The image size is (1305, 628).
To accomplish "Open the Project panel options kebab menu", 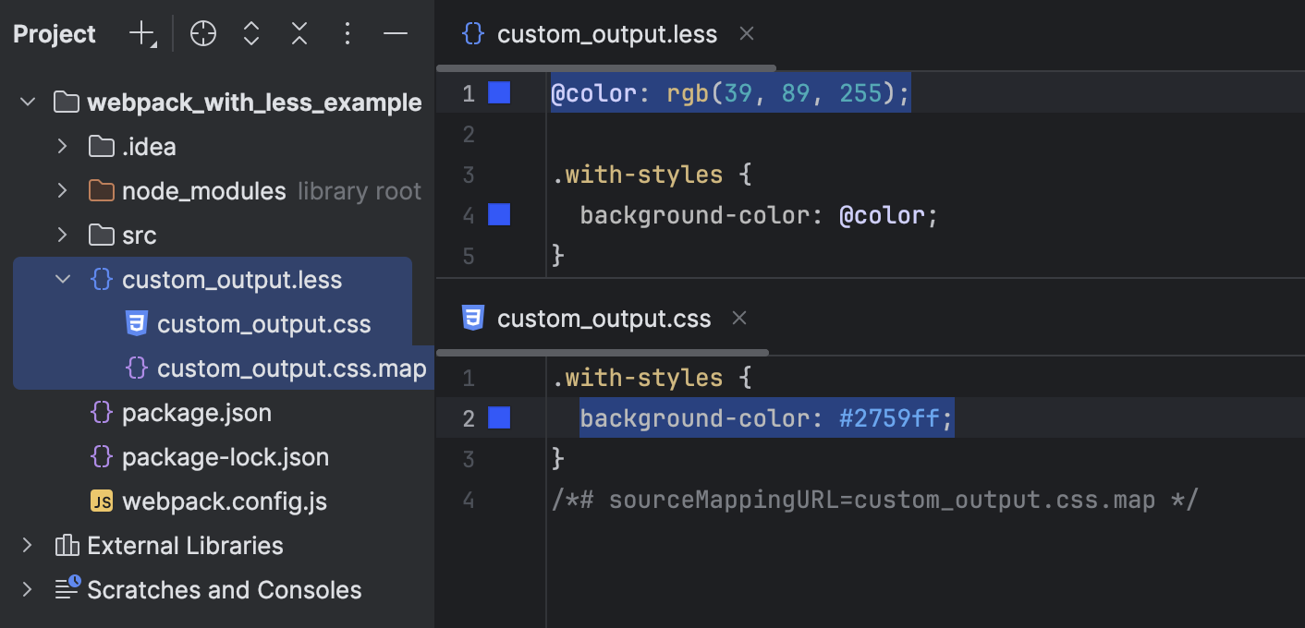I will [347, 33].
